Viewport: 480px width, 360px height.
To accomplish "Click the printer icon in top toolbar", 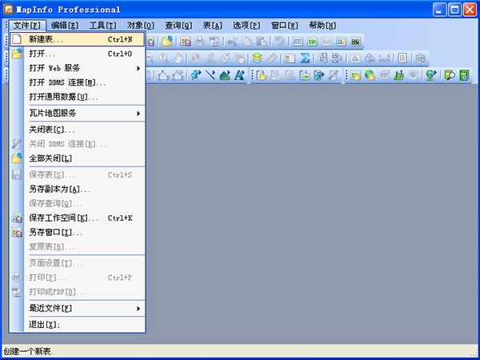I will [200, 42].
